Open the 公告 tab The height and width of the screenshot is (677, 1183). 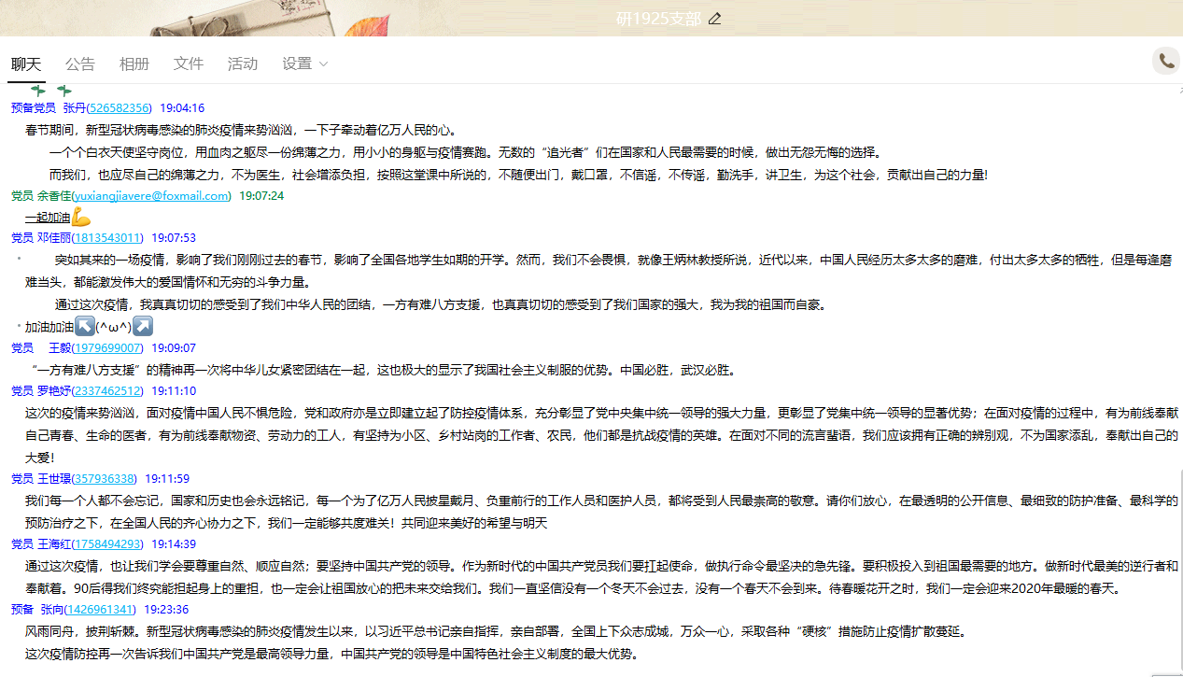click(x=80, y=63)
